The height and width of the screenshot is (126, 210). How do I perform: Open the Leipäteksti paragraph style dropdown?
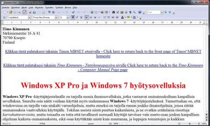[29, 17]
